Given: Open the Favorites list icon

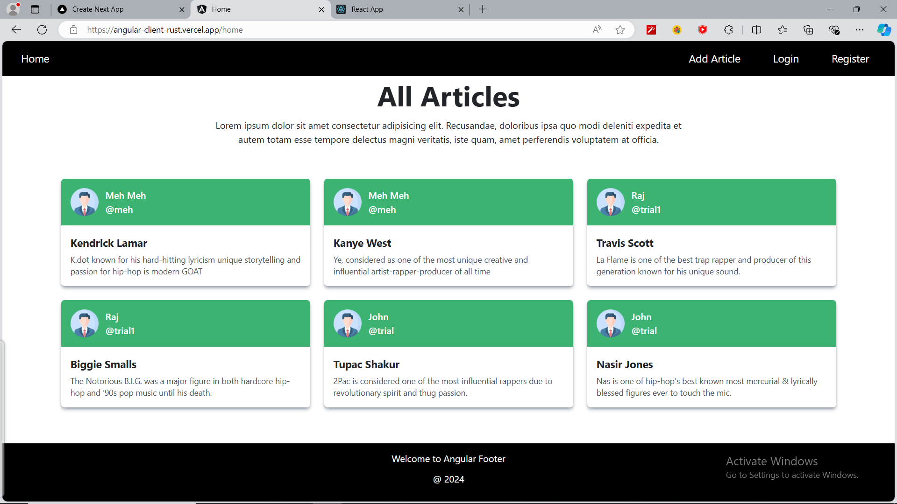Looking at the screenshot, I should point(783,30).
